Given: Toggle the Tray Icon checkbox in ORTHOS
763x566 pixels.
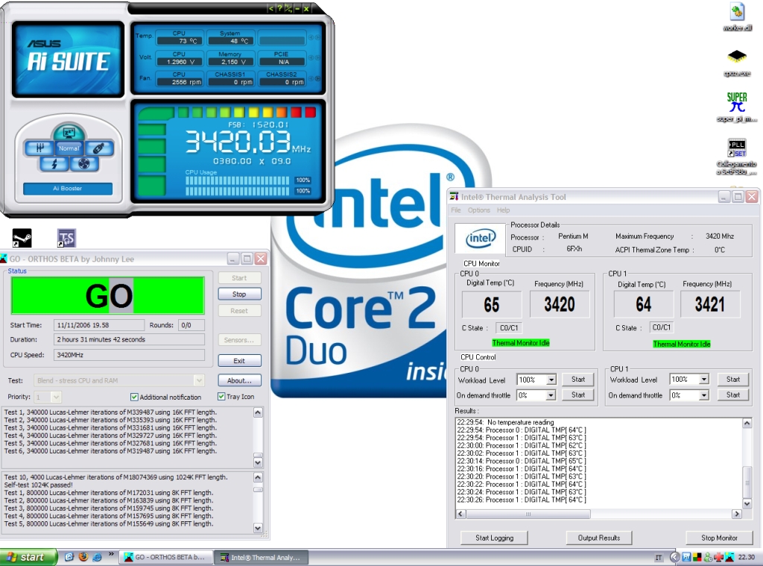Looking at the screenshot, I should pos(221,397).
